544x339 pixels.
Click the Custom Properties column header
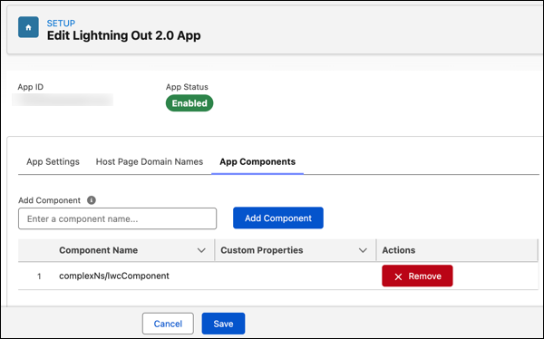coord(262,250)
